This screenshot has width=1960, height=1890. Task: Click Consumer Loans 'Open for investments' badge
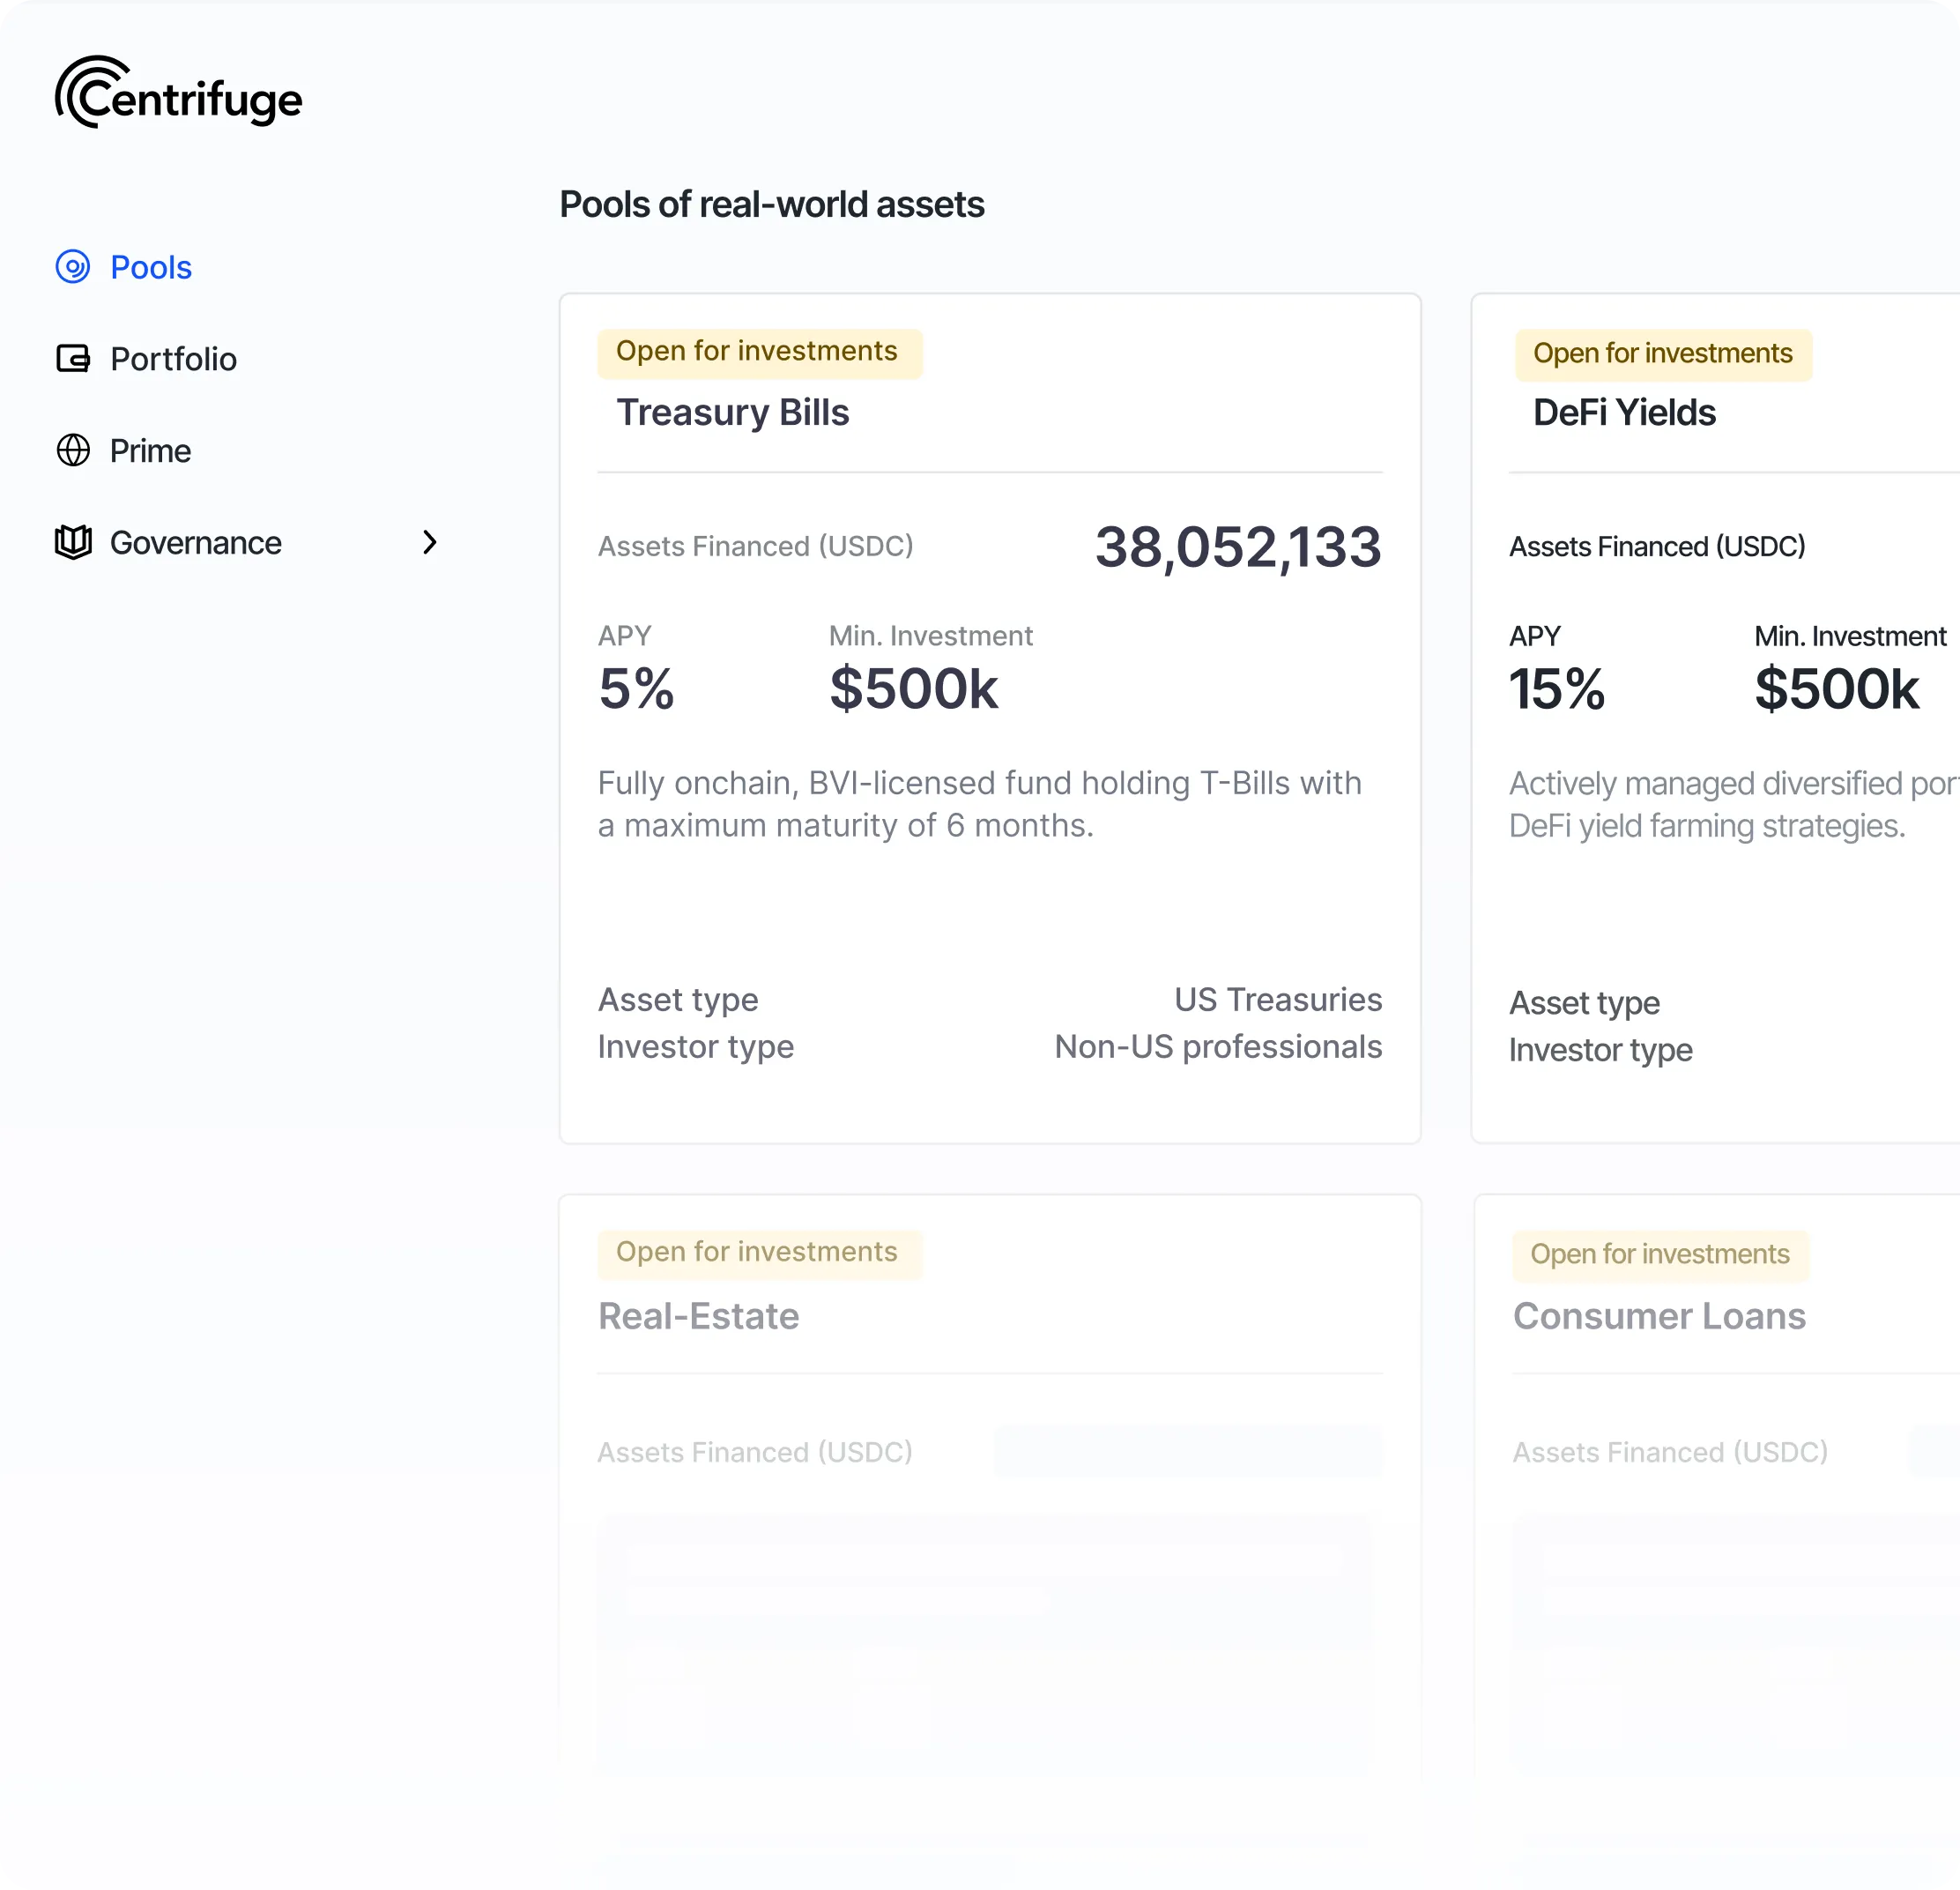[1660, 1254]
